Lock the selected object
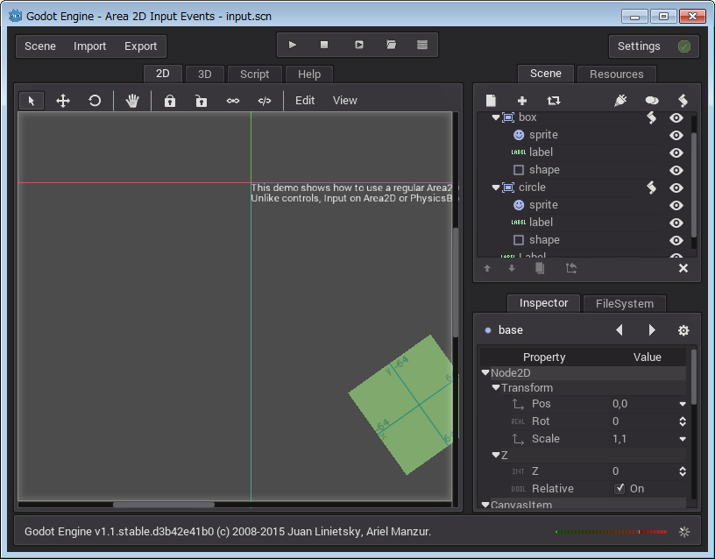Screen dimensions: 715x559 coord(170,101)
